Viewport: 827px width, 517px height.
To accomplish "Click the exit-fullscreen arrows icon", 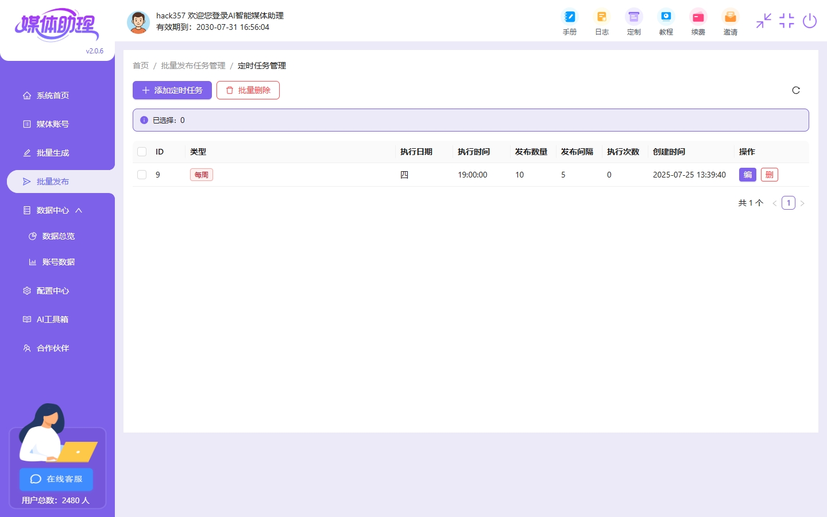I will (763, 21).
